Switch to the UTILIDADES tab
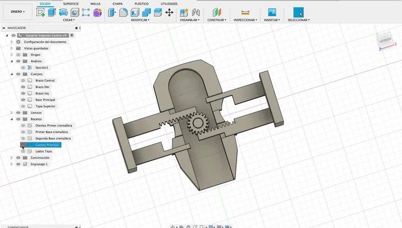Screen dimensions: 402x228 [x=169, y=4]
